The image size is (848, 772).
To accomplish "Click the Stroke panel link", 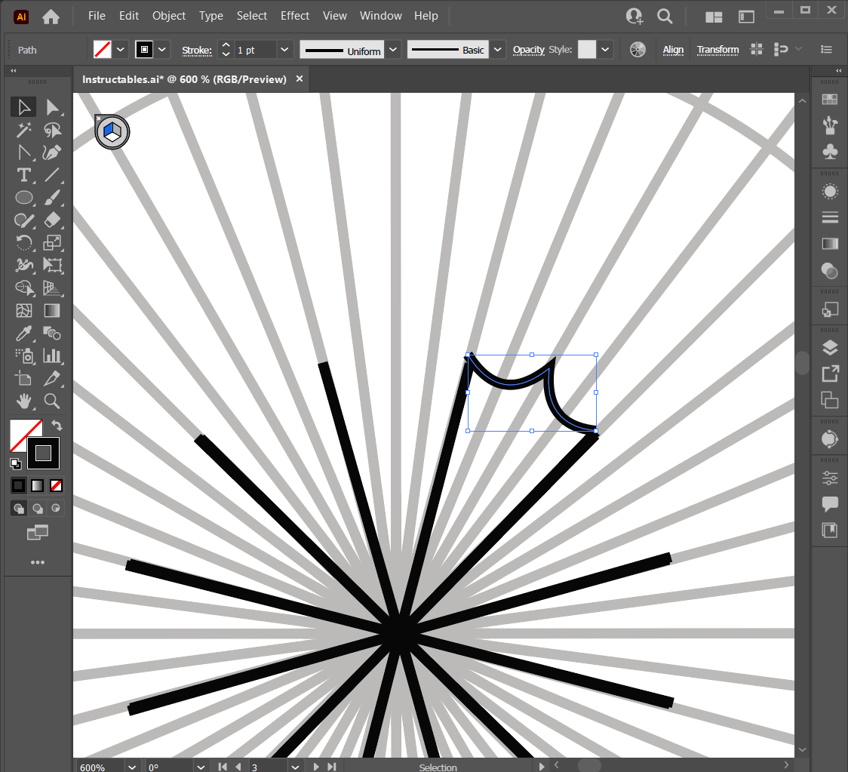I will coord(196,51).
